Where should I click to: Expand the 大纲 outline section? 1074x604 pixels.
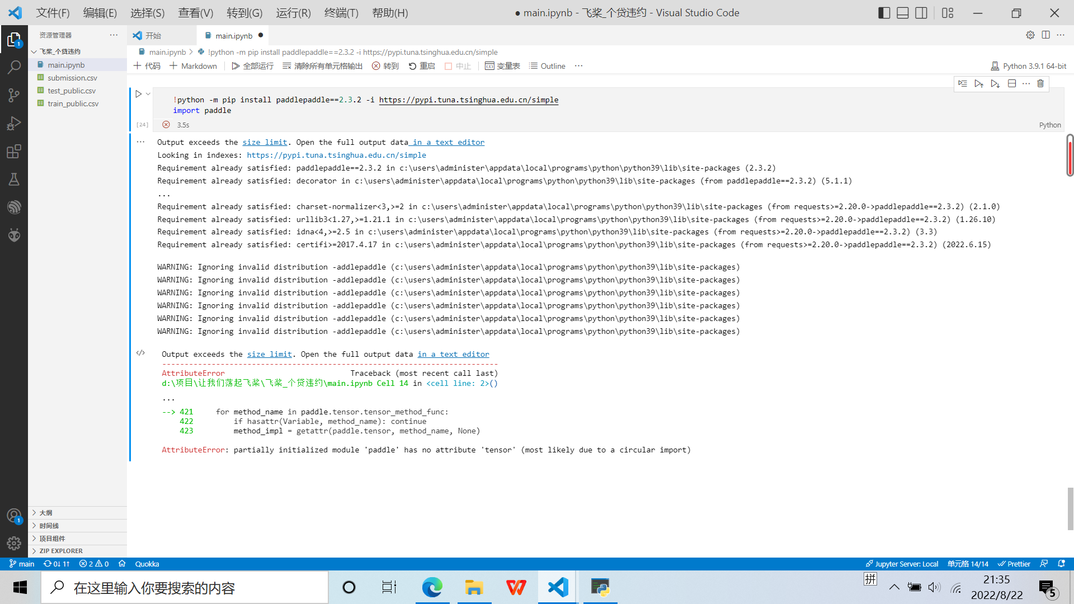pos(77,513)
